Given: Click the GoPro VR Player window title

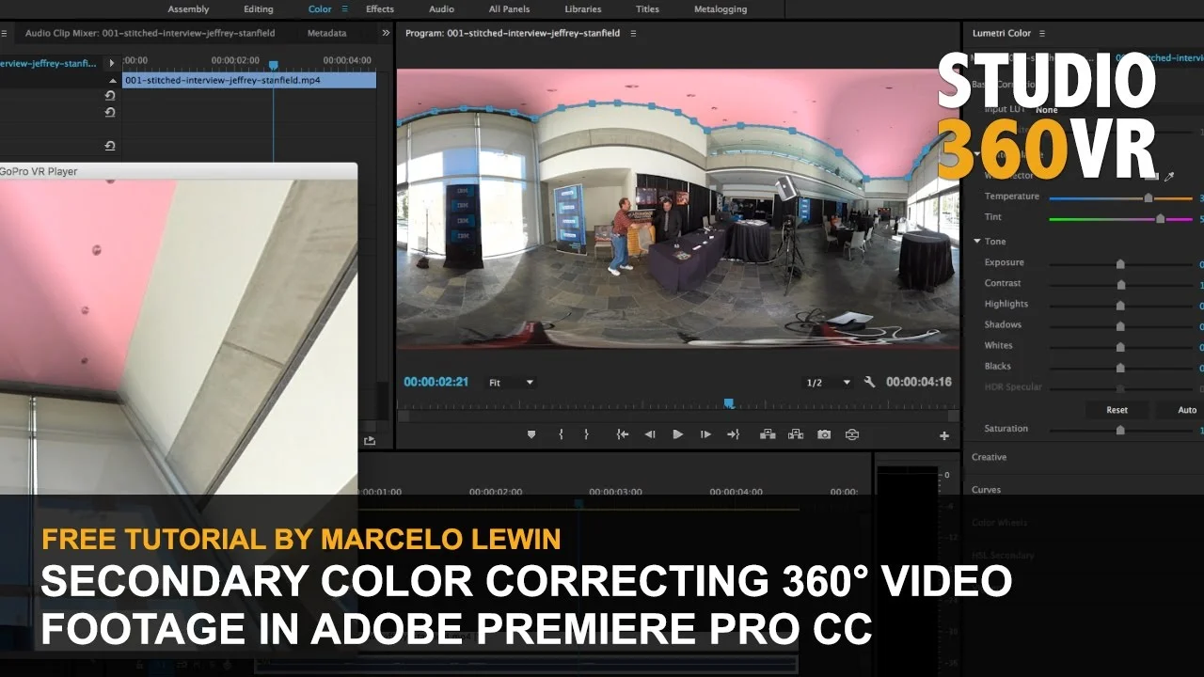Looking at the screenshot, I should point(39,172).
